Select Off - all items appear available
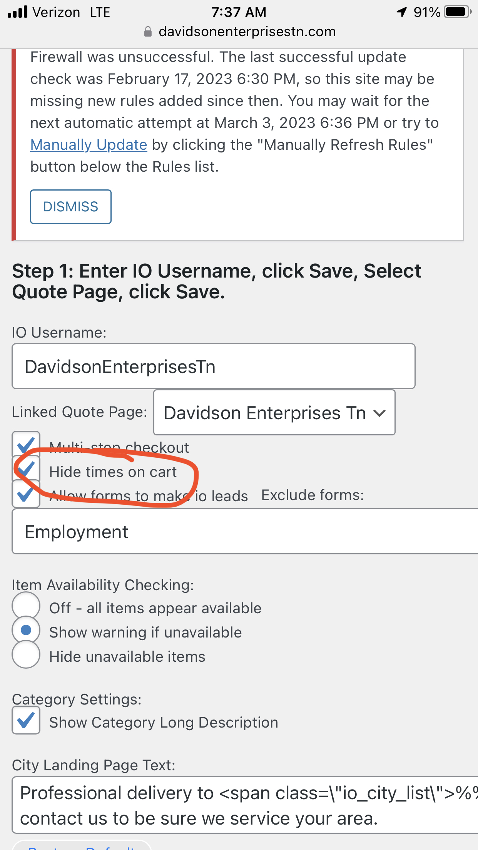478x850 pixels. pos(26,606)
